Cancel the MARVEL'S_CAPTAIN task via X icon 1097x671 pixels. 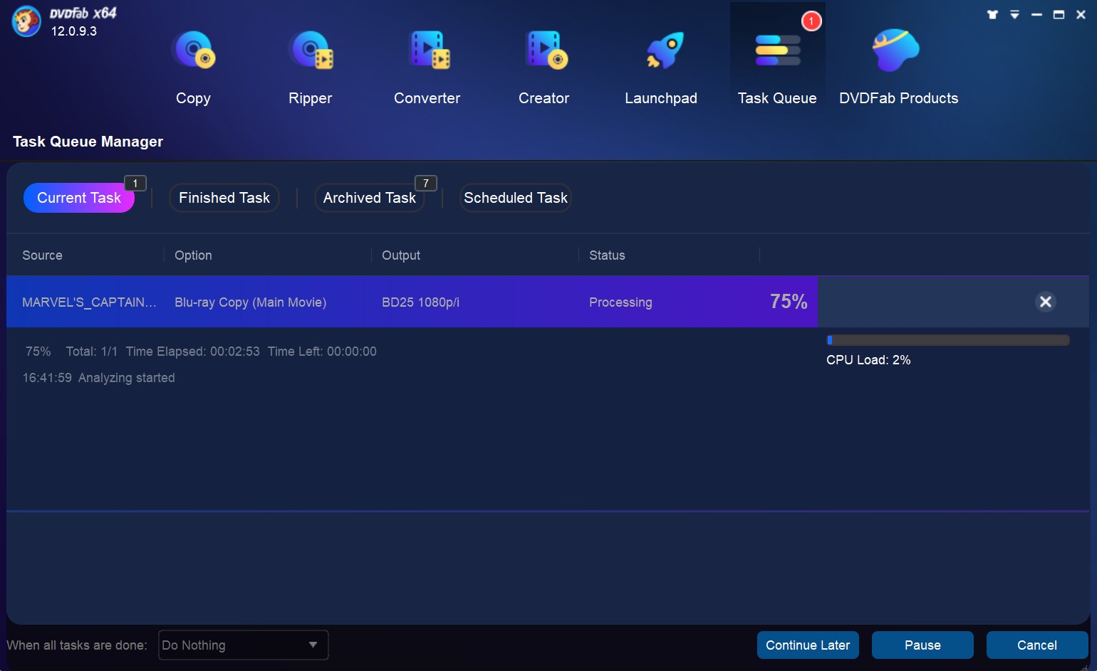1045,302
